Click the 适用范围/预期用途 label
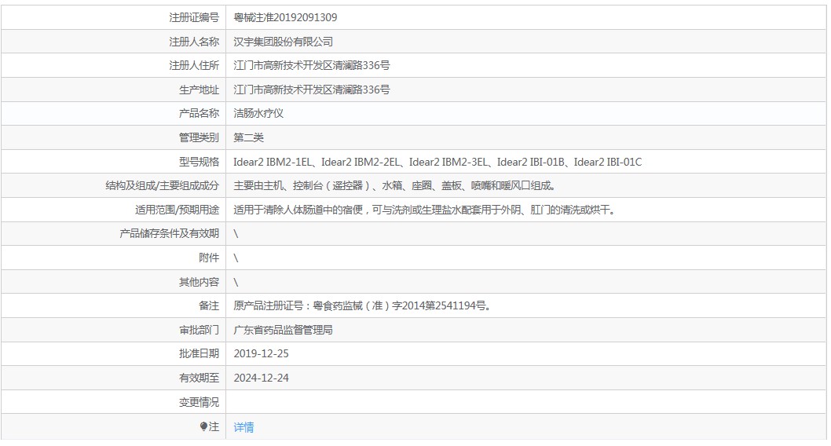Screen dimensions: 831x446 (x=177, y=210)
